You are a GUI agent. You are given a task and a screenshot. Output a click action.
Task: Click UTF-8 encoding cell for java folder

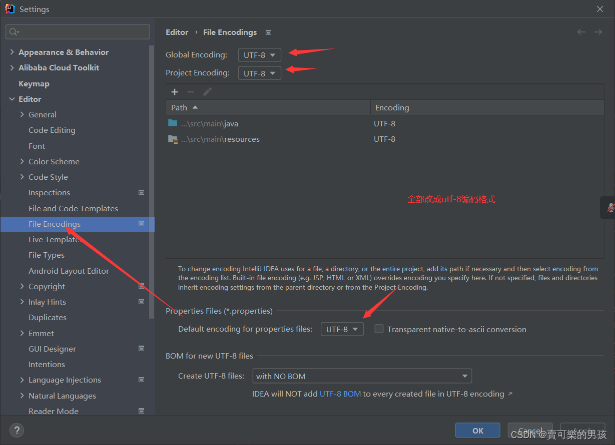(384, 123)
